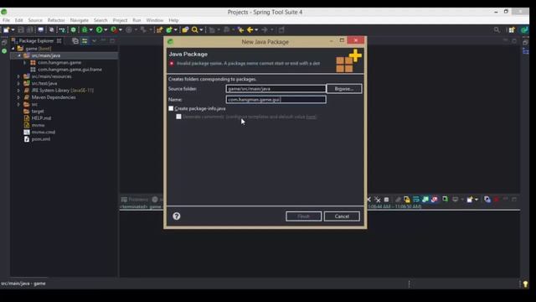The width and height of the screenshot is (536, 302).
Task: Click the Remove All Terminated Launches icon
Action: [x=378, y=200]
